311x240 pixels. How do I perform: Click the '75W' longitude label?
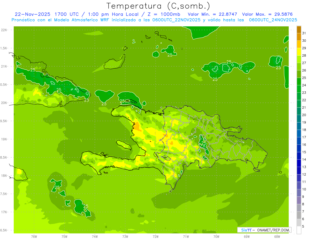coord(64,236)
